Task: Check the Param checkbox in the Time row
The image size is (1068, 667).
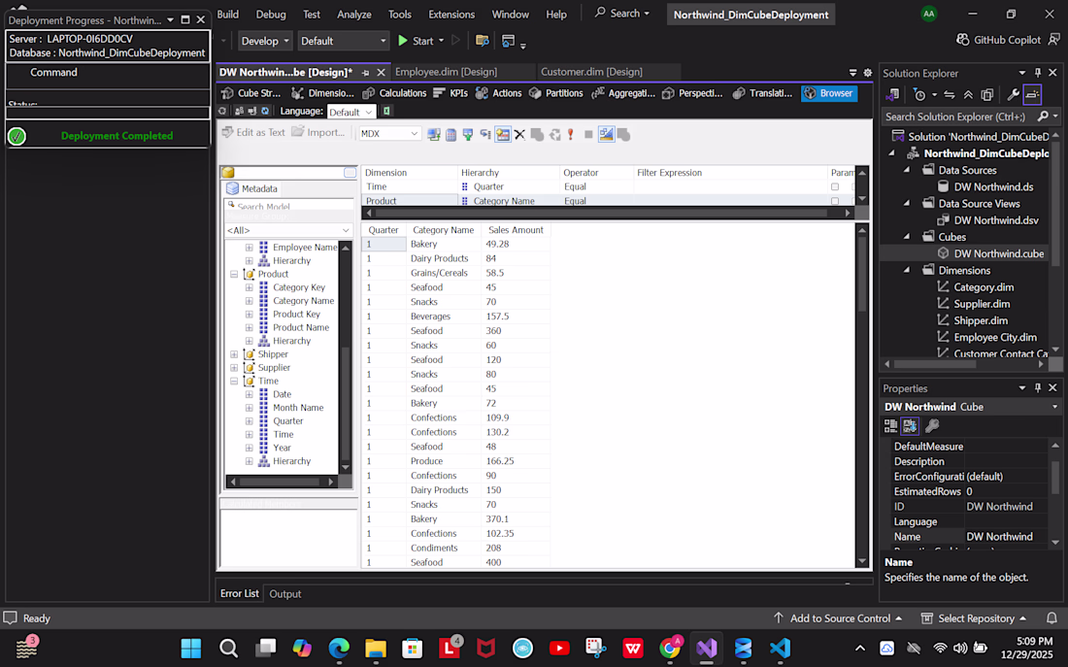Action: pyautogui.click(x=835, y=186)
